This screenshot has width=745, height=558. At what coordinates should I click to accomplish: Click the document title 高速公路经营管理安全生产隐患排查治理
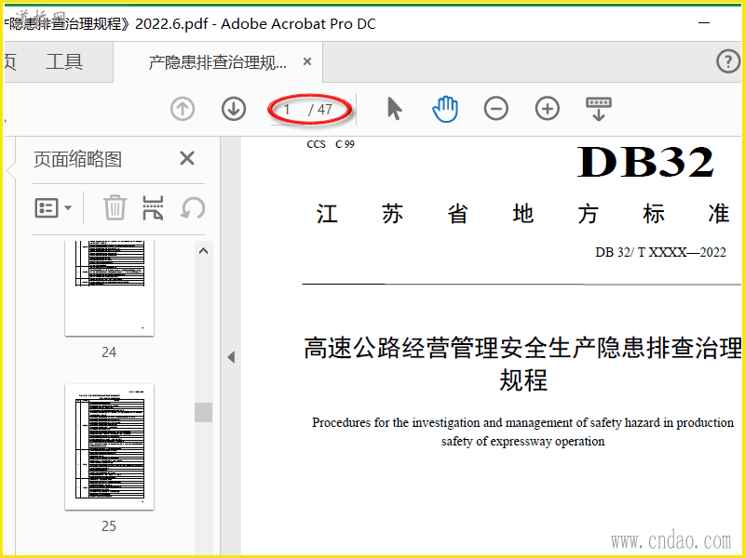coord(522,348)
